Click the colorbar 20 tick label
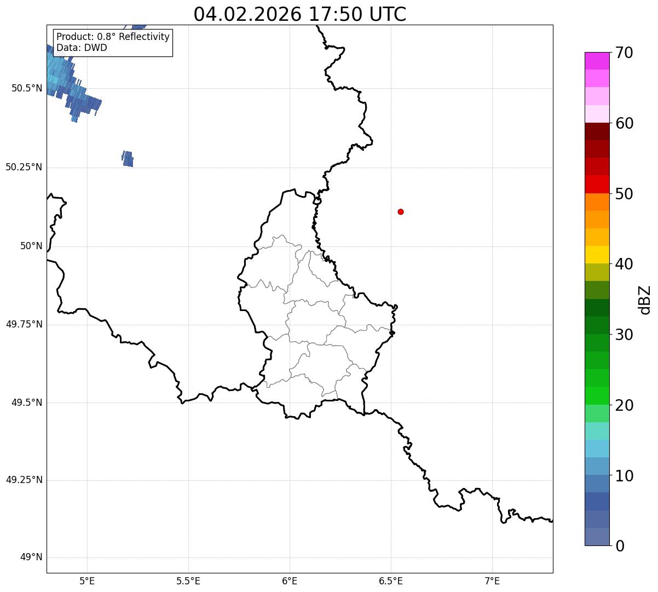 click(624, 405)
